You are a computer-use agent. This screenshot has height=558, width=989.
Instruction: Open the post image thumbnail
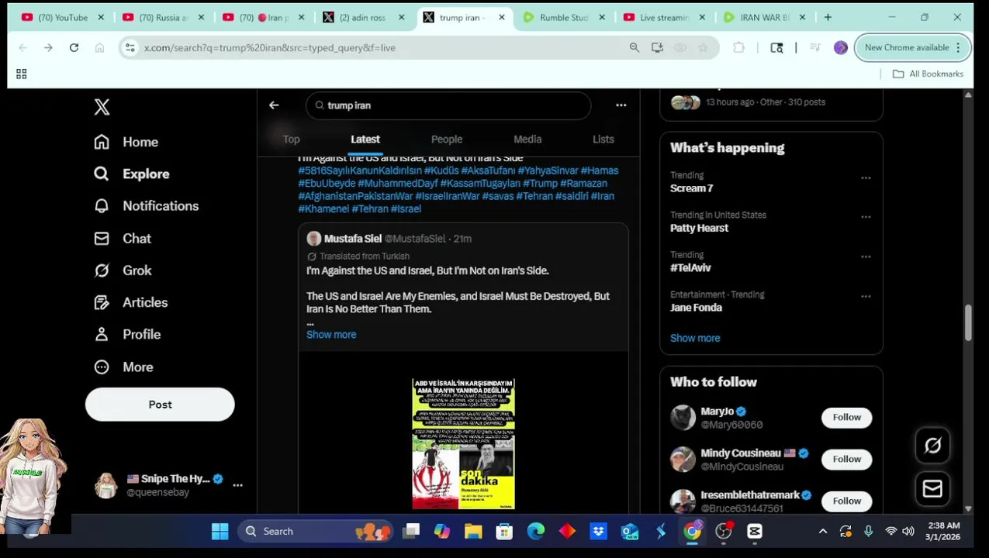[463, 443]
